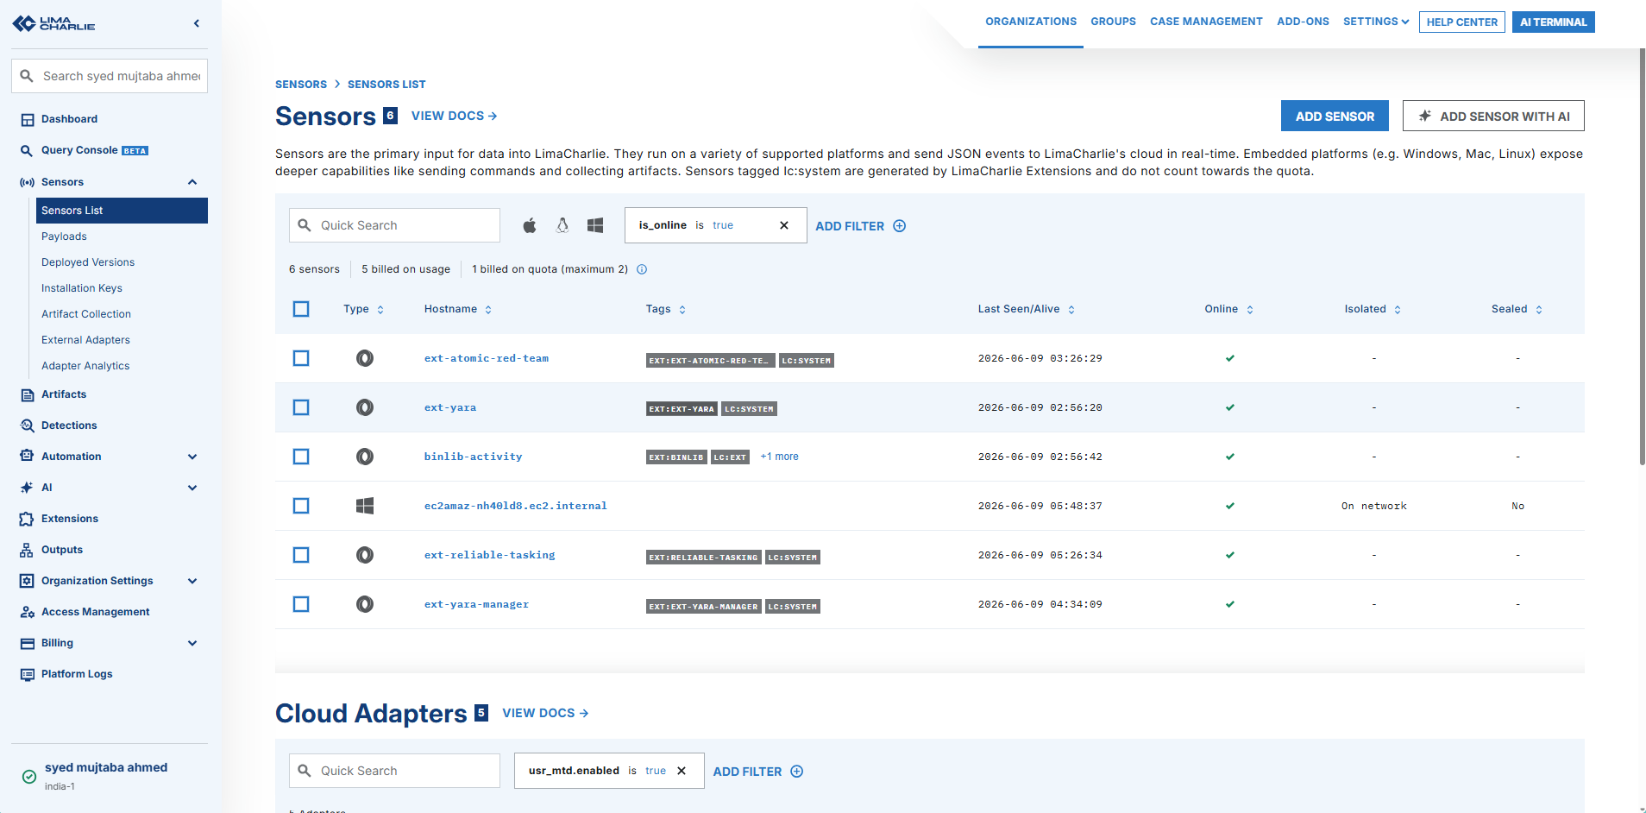This screenshot has height=813, width=1646.
Task: Add a filter to the sensors list
Action: tap(861, 226)
